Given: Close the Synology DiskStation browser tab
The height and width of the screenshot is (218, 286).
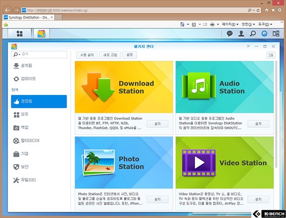Looking at the screenshot, I should coord(52,17).
